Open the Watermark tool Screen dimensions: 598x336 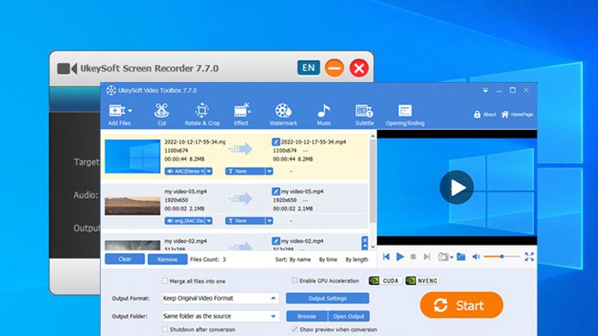tap(283, 114)
